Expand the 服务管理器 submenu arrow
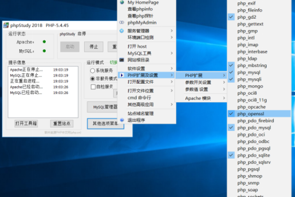The image size is (295, 197). click(x=172, y=31)
